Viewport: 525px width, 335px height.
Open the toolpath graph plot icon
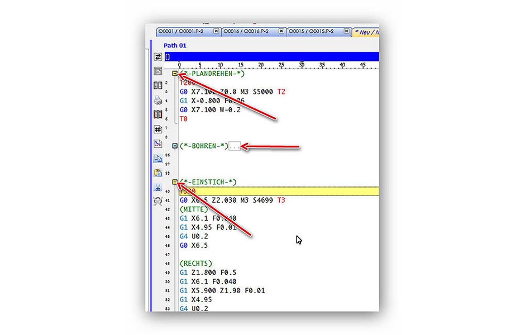click(158, 143)
